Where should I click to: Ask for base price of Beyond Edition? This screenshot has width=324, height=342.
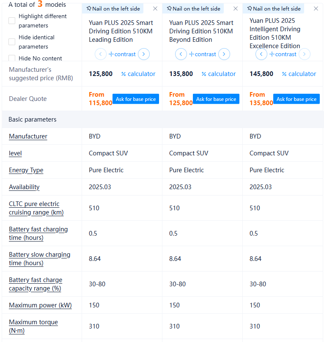[216, 99]
